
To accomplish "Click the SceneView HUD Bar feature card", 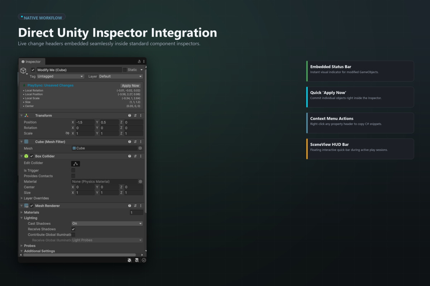I will tap(360, 149).
